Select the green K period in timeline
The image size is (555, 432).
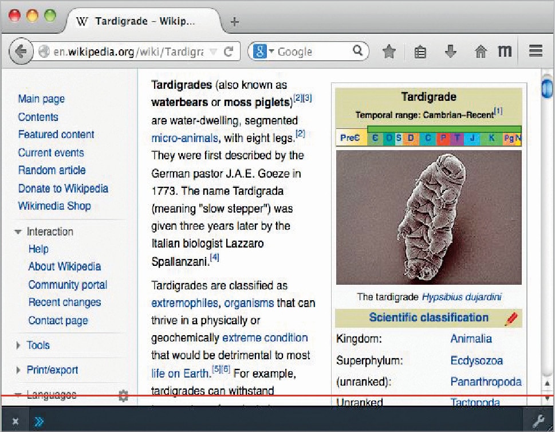(x=491, y=138)
